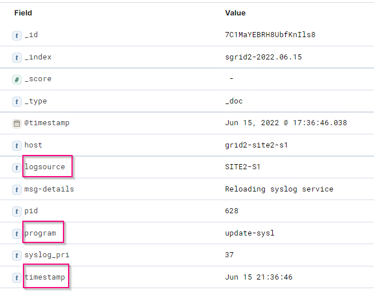Click the text type icon beside pid
The image size is (374, 291).
17,211
